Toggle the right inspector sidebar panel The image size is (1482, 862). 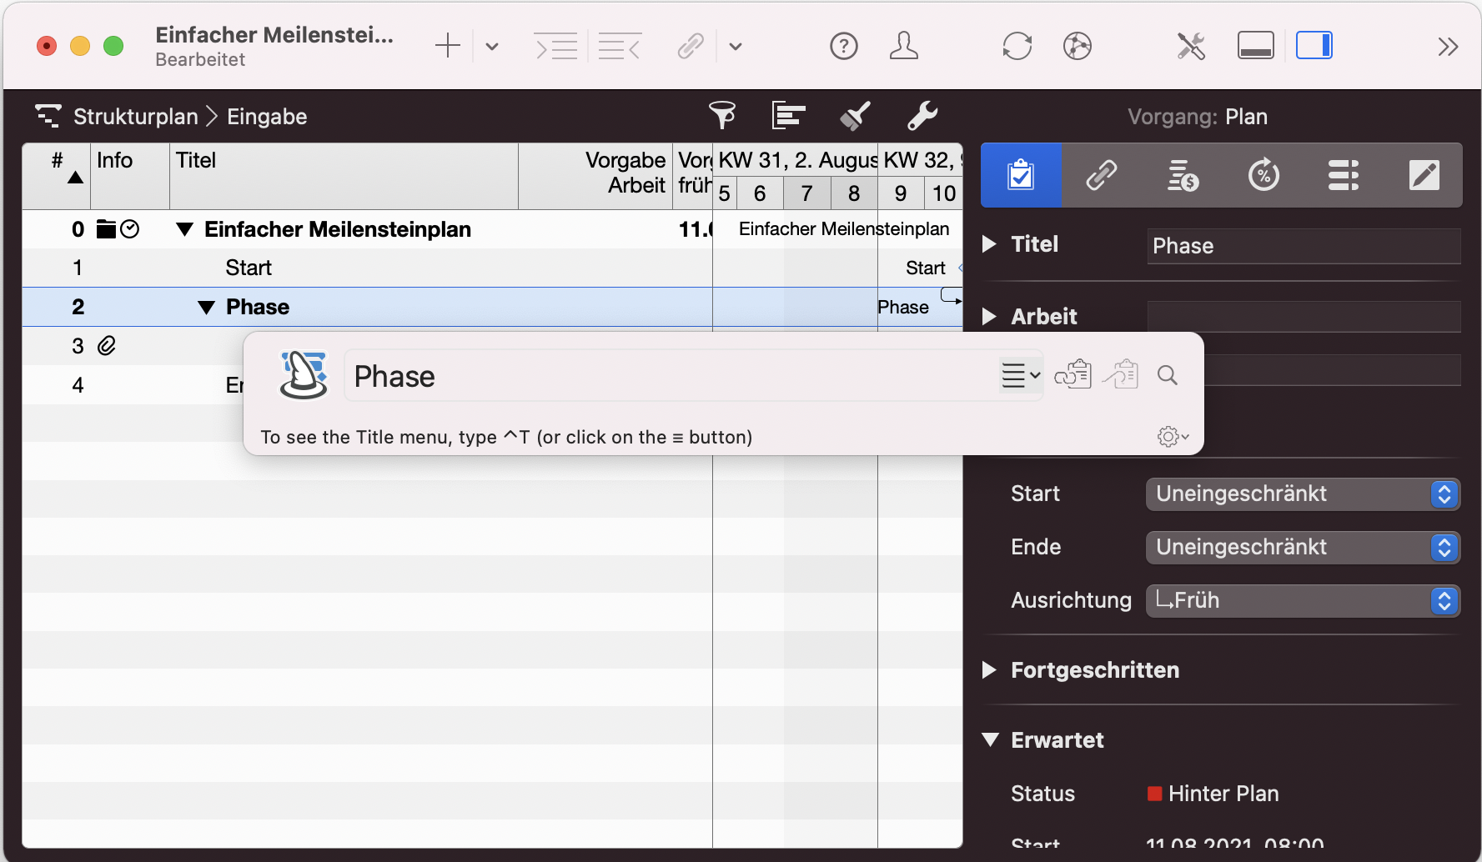tap(1314, 46)
